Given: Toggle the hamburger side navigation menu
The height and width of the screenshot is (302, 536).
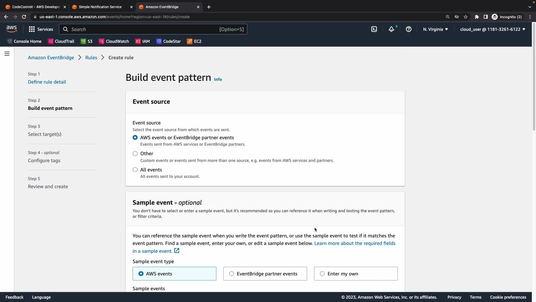Looking at the screenshot, I should (x=7, y=54).
